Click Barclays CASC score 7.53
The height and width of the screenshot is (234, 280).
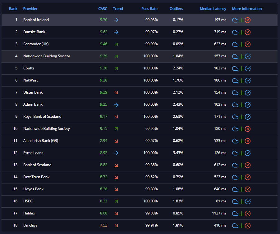point(103,225)
